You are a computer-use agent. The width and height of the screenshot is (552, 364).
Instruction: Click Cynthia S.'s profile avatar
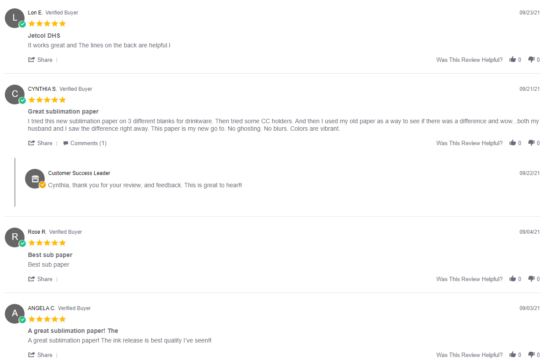(15, 94)
